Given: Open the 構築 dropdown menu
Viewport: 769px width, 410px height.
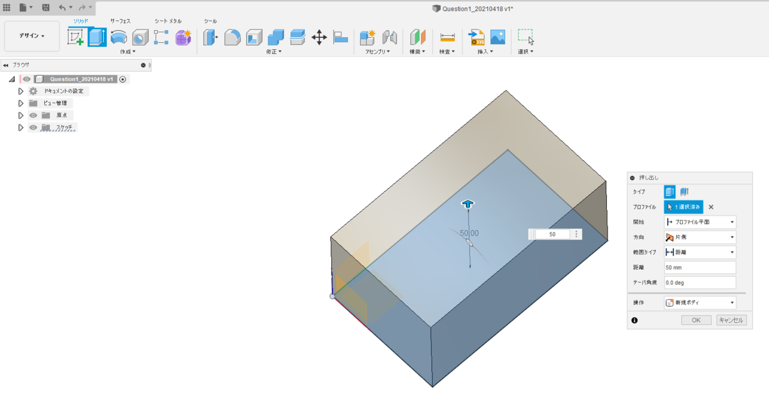Looking at the screenshot, I should pos(418,51).
